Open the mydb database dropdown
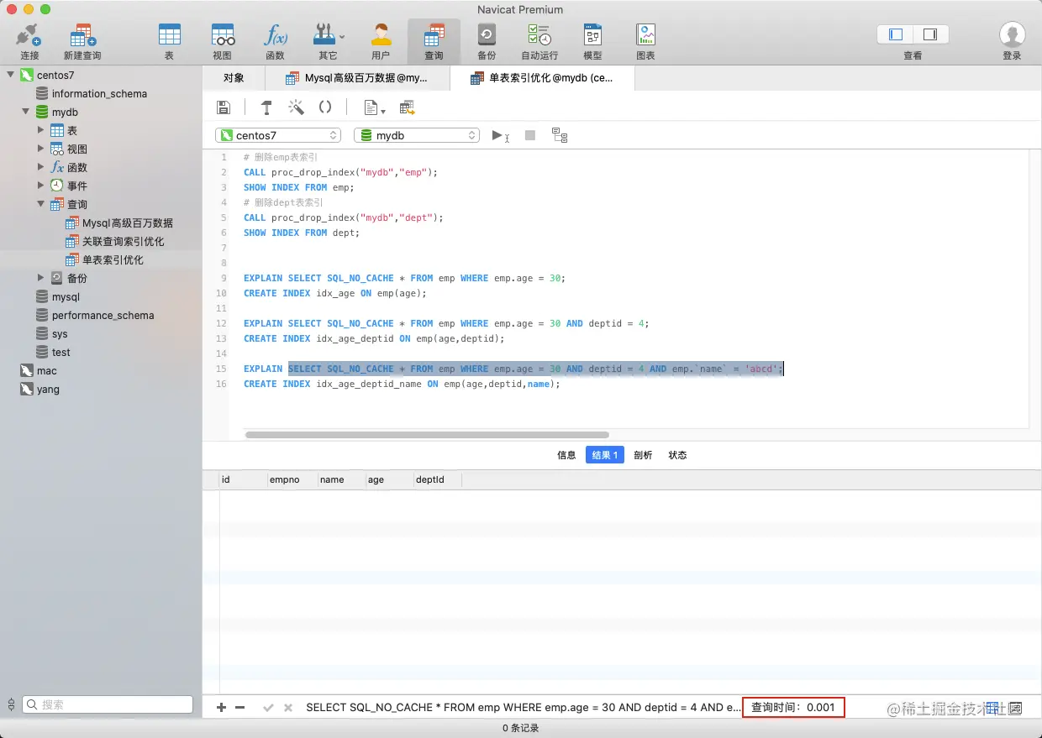The image size is (1042, 738). pyautogui.click(x=417, y=135)
